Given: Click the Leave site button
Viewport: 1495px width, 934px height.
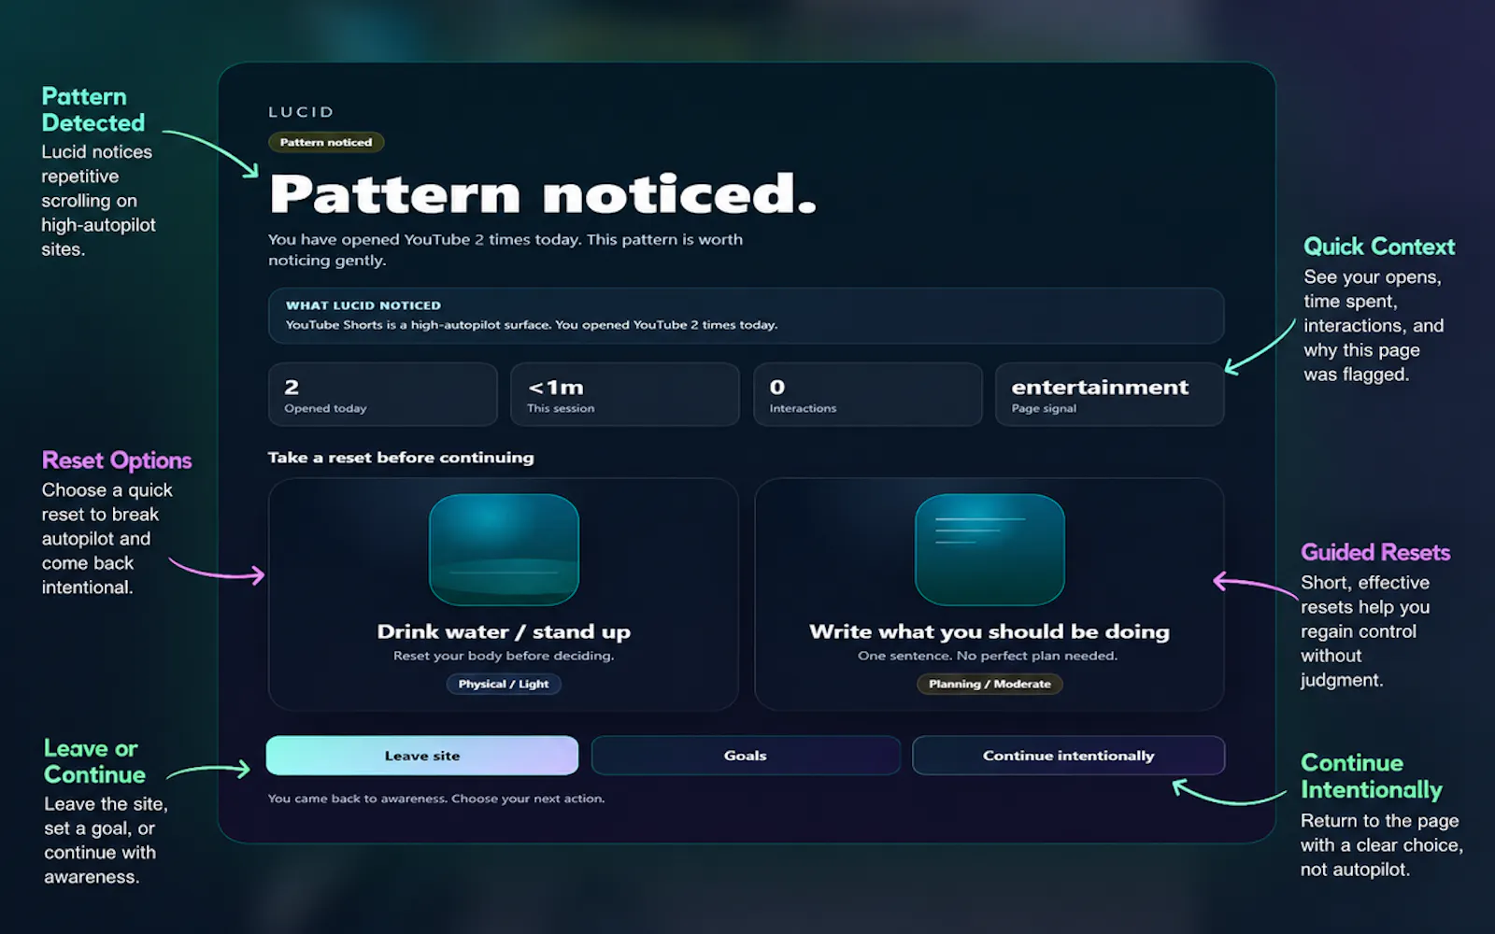Looking at the screenshot, I should point(422,756).
